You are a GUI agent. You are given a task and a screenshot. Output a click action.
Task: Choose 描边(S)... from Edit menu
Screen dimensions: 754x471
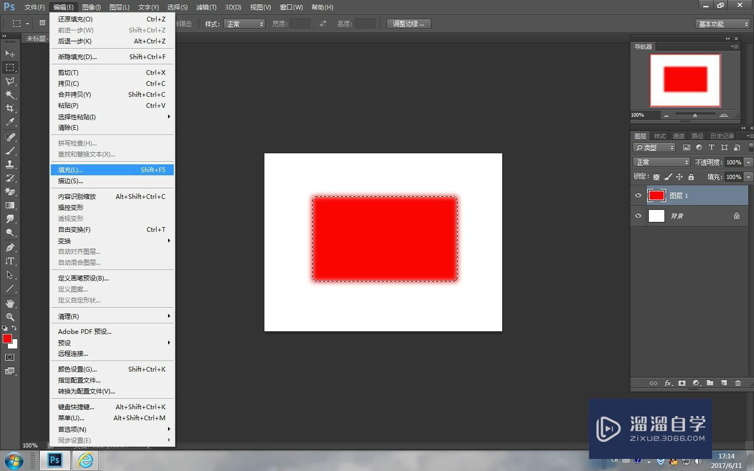click(112, 181)
